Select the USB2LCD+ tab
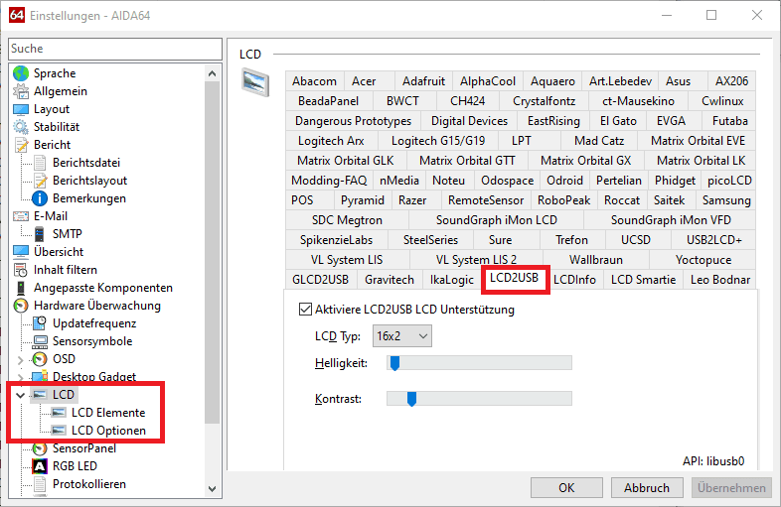Screen dimensions: 781x507 click(714, 240)
